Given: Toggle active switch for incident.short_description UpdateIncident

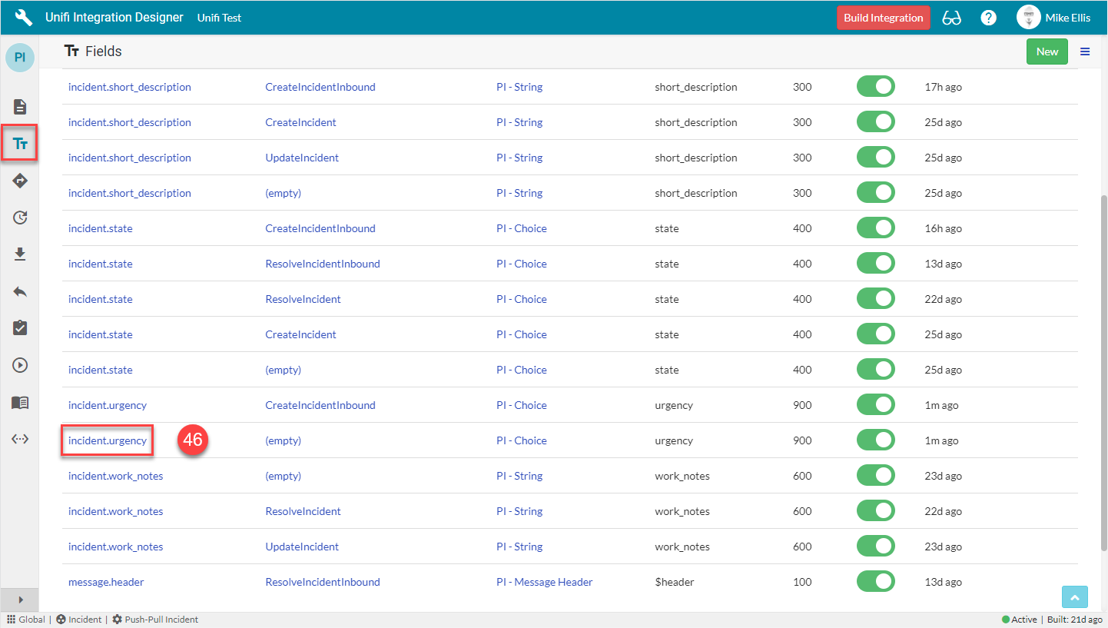Looking at the screenshot, I should point(876,158).
